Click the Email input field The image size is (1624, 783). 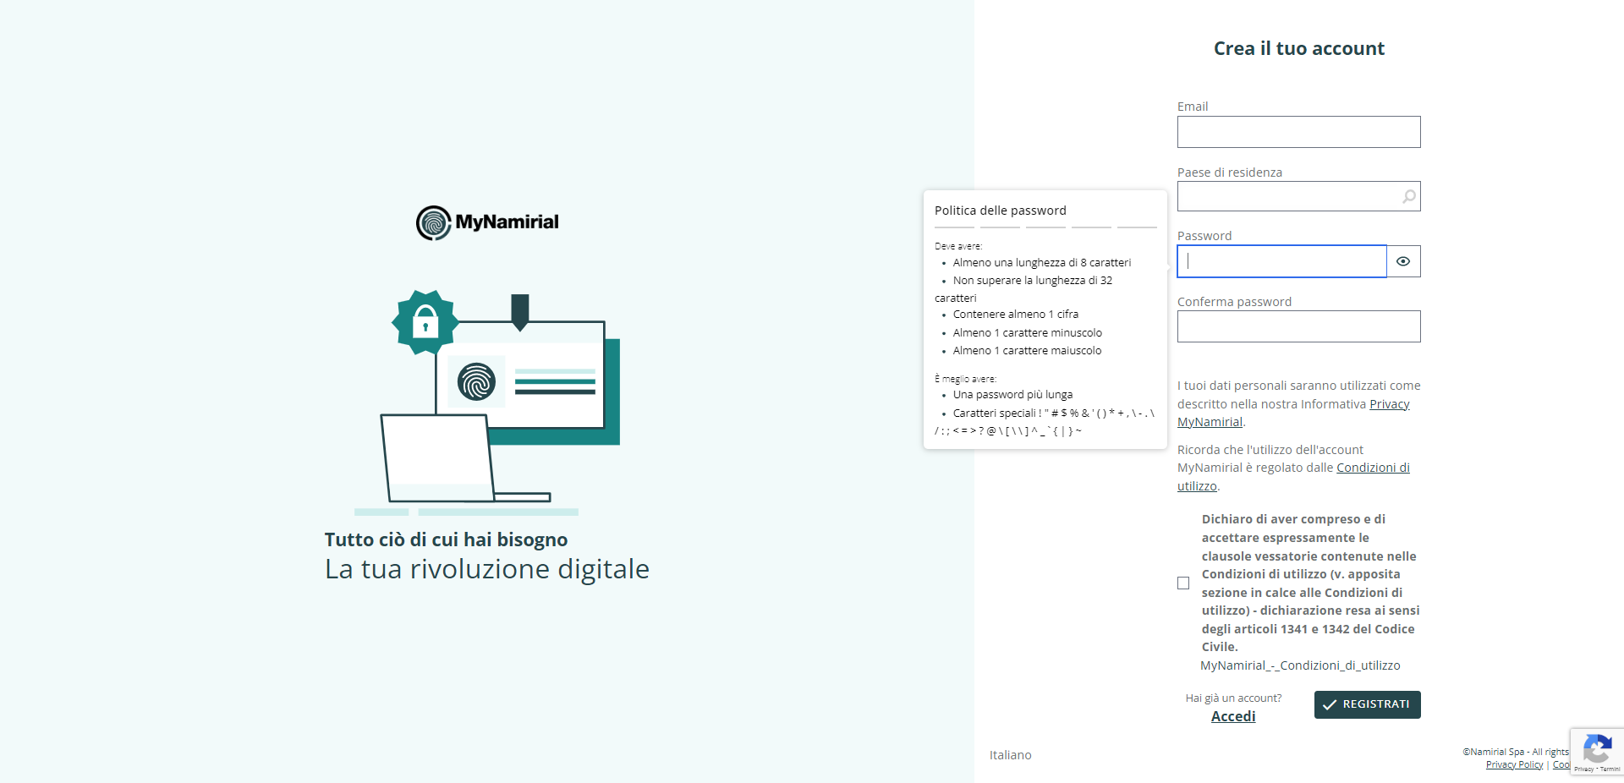tap(1298, 132)
